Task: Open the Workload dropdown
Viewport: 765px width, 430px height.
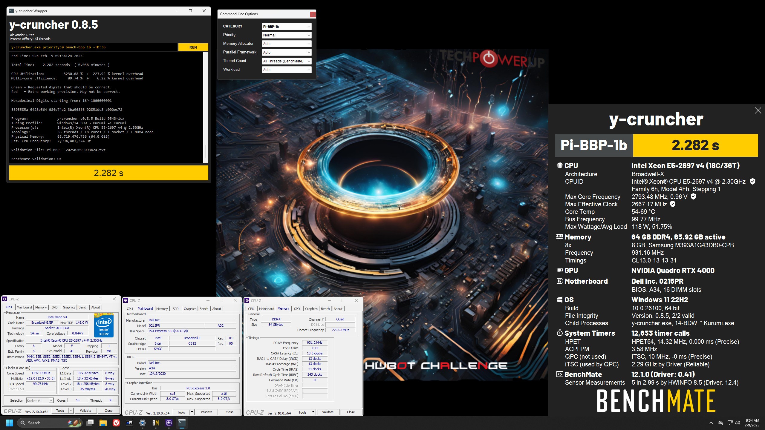Action: pyautogui.click(x=287, y=70)
